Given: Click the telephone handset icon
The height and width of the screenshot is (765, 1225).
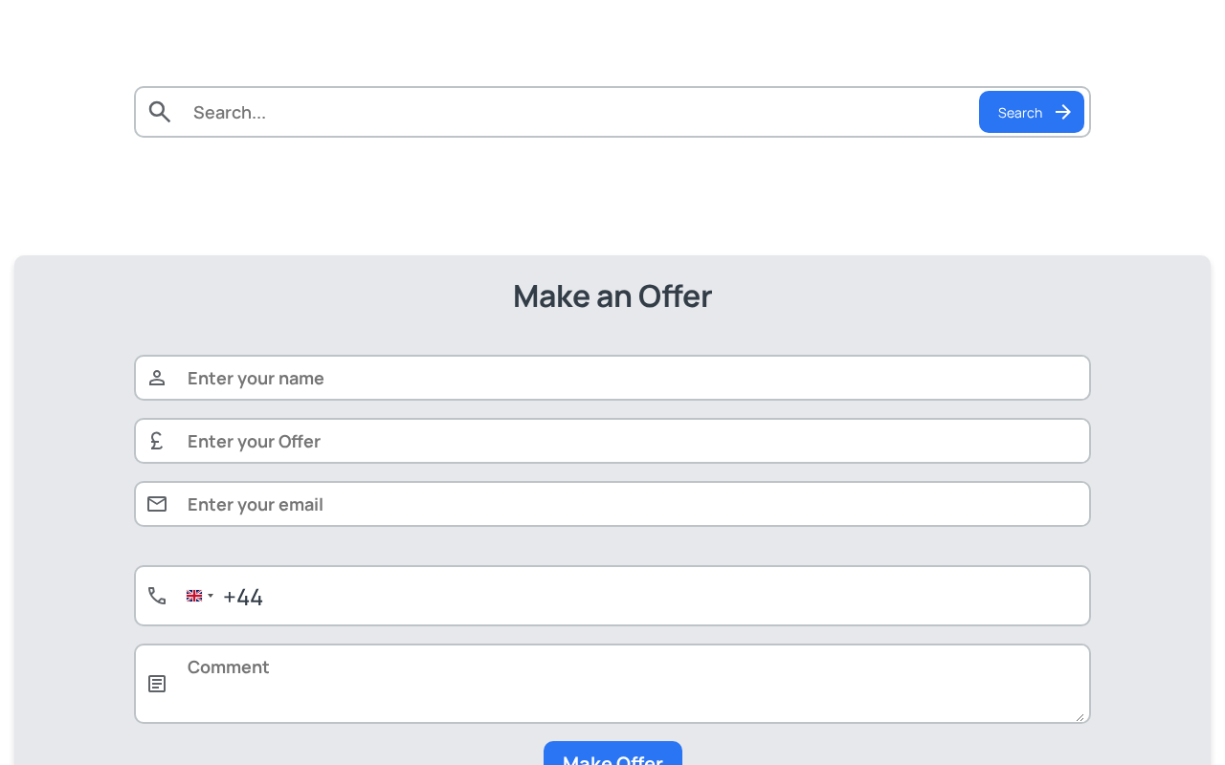Looking at the screenshot, I should tap(157, 596).
